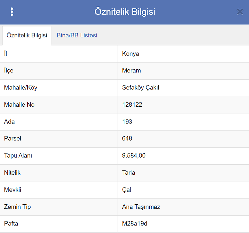249x233 pixels.
Task: Click the Ana Taşınmaz value
Action: point(141,207)
